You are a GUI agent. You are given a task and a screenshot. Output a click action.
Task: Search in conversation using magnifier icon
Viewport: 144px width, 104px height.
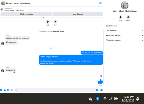128,17
